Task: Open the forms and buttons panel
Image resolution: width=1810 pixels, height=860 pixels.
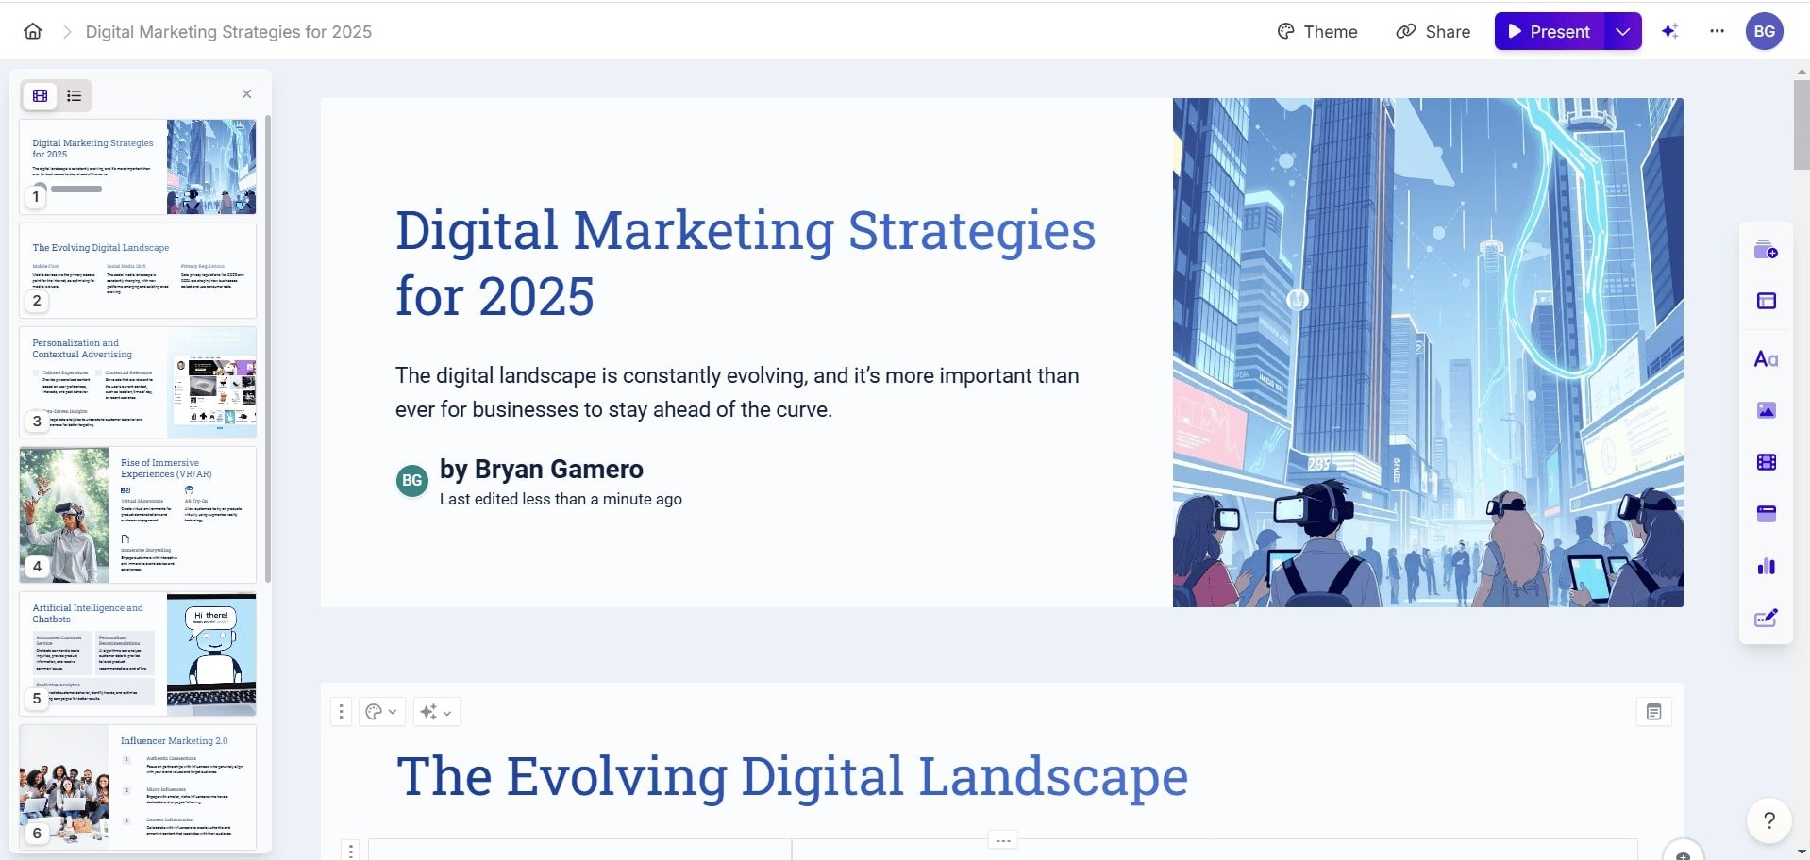Action: coord(1766,619)
